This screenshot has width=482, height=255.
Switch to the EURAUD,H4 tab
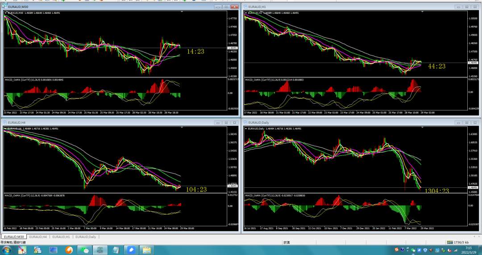[x=38, y=237]
